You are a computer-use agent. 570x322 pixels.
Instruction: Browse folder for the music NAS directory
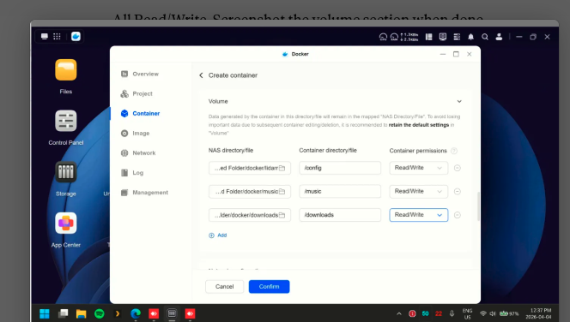(x=282, y=192)
